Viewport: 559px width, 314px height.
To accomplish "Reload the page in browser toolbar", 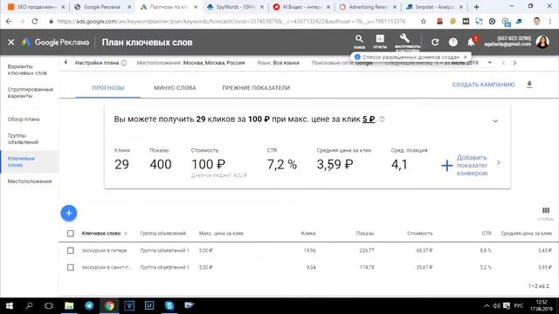I will (35, 21).
